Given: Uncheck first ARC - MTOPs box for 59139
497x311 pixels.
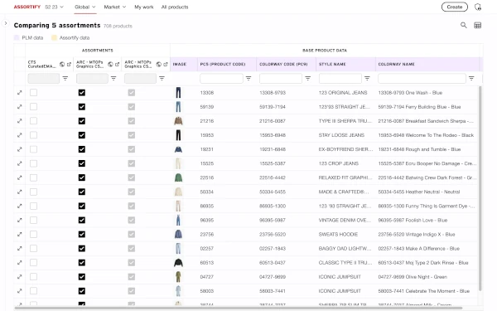Looking at the screenshot, I should click(x=82, y=107).
